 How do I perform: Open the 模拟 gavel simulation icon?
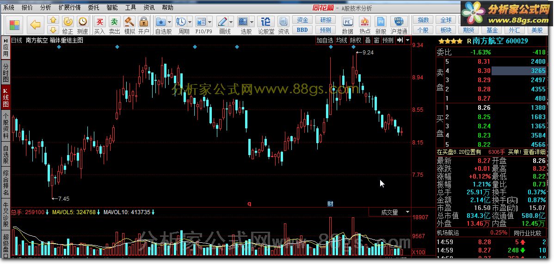(x=129, y=22)
